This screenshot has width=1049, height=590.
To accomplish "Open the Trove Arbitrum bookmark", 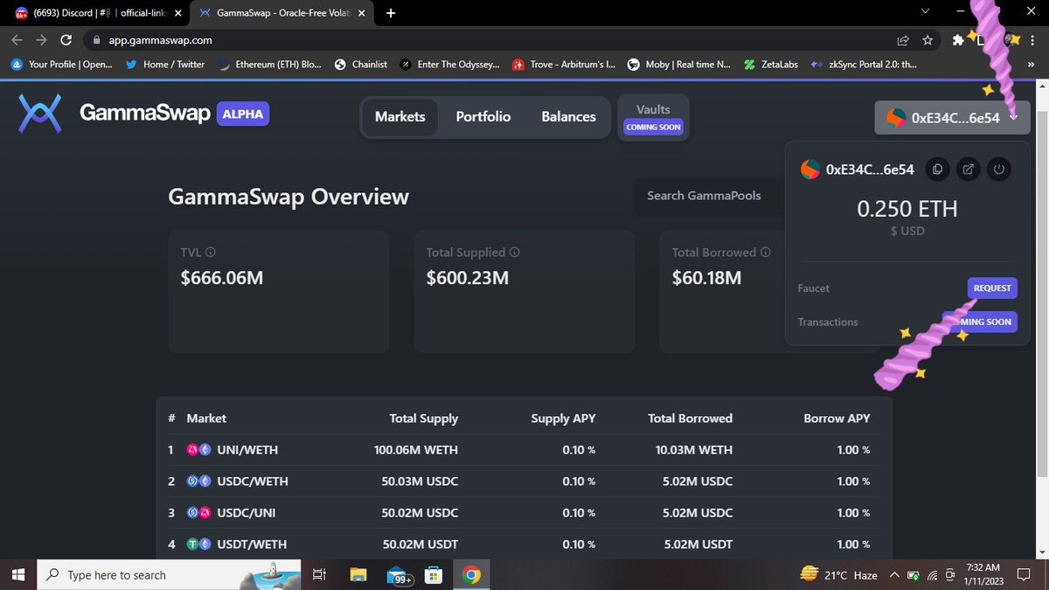I will tap(564, 64).
